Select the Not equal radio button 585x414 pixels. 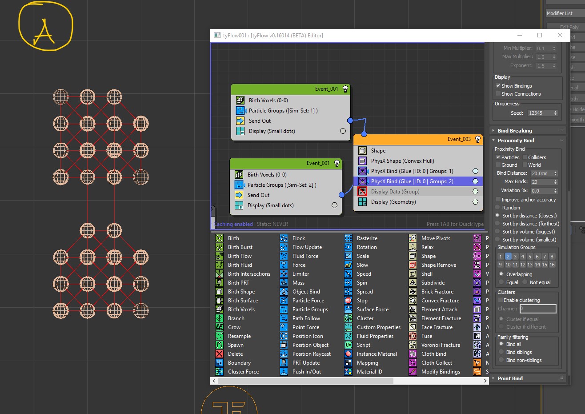click(x=525, y=282)
